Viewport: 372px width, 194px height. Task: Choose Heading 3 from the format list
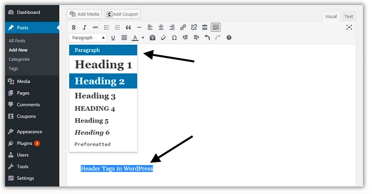point(103,95)
